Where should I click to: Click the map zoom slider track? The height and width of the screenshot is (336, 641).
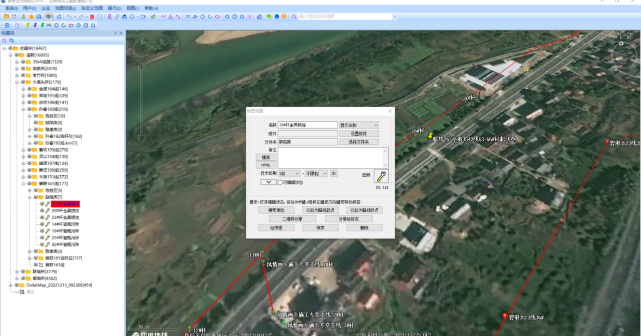142,100
